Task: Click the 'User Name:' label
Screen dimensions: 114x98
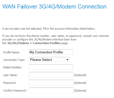Action: pos(10,75)
